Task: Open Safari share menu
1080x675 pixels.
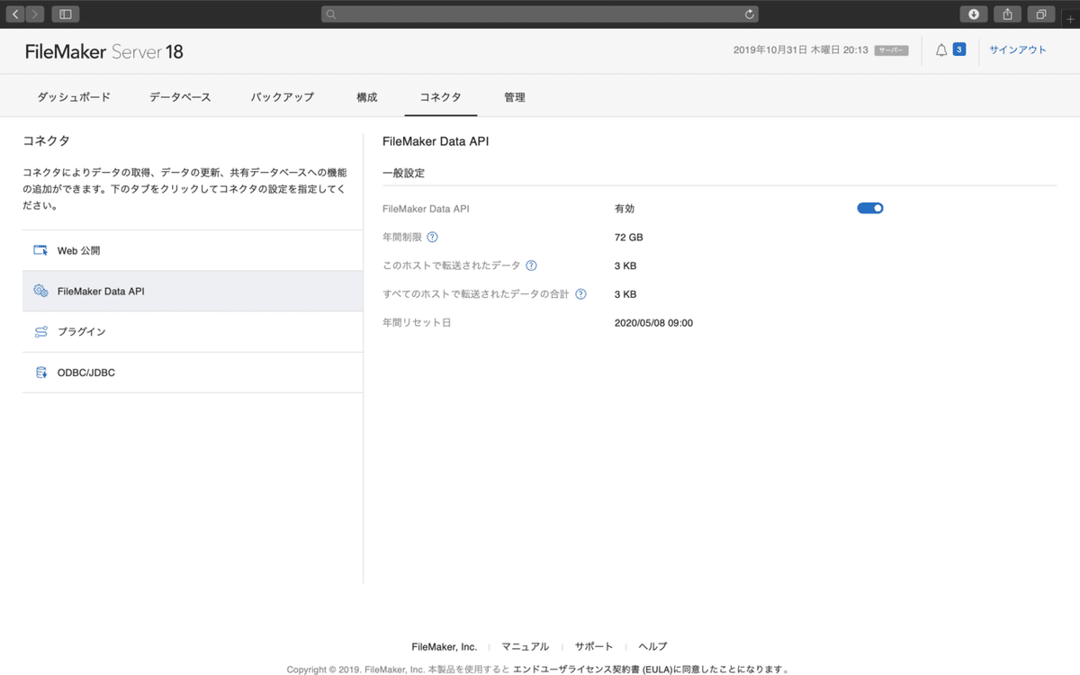Action: point(1007,13)
